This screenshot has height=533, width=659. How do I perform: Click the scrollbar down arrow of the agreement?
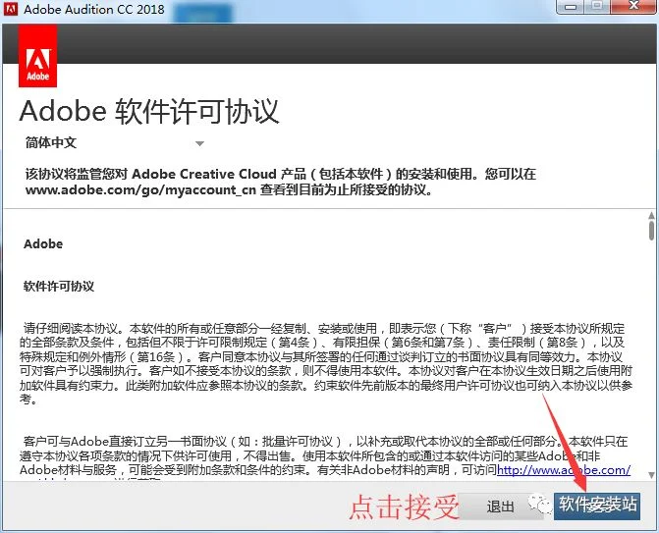click(x=651, y=475)
